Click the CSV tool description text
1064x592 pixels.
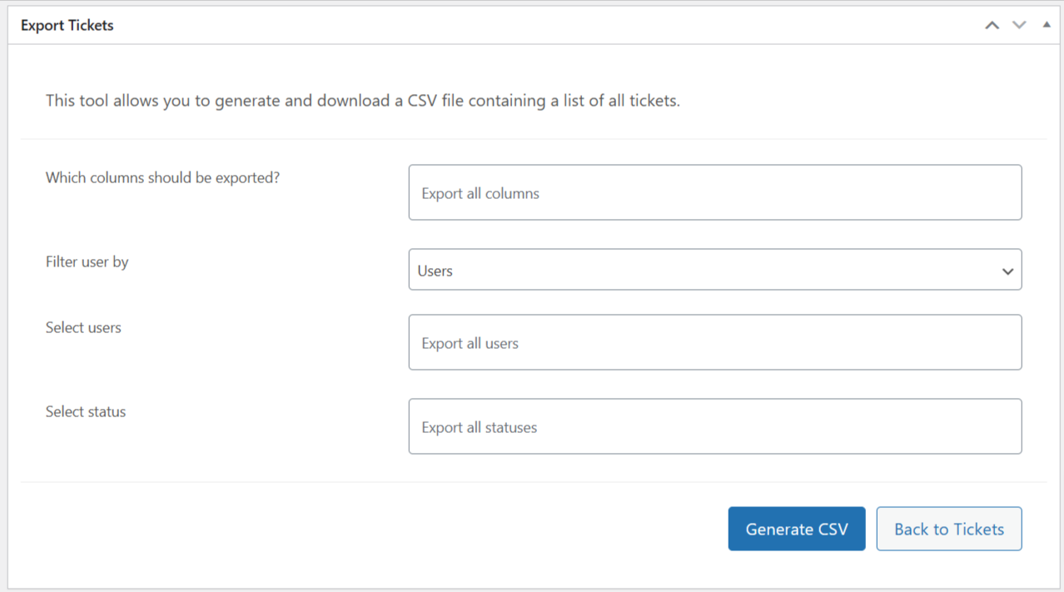point(363,101)
